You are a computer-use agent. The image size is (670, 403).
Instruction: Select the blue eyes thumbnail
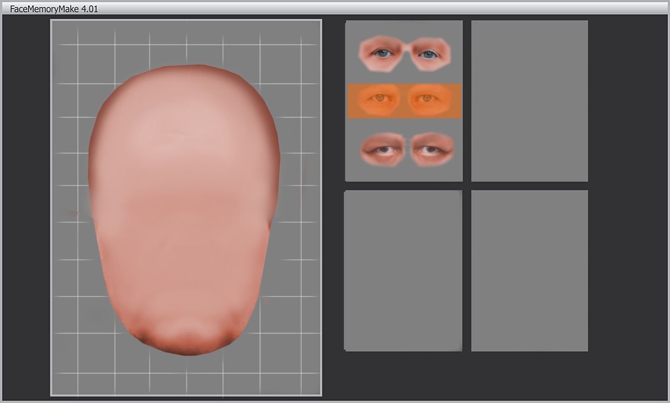pos(404,53)
